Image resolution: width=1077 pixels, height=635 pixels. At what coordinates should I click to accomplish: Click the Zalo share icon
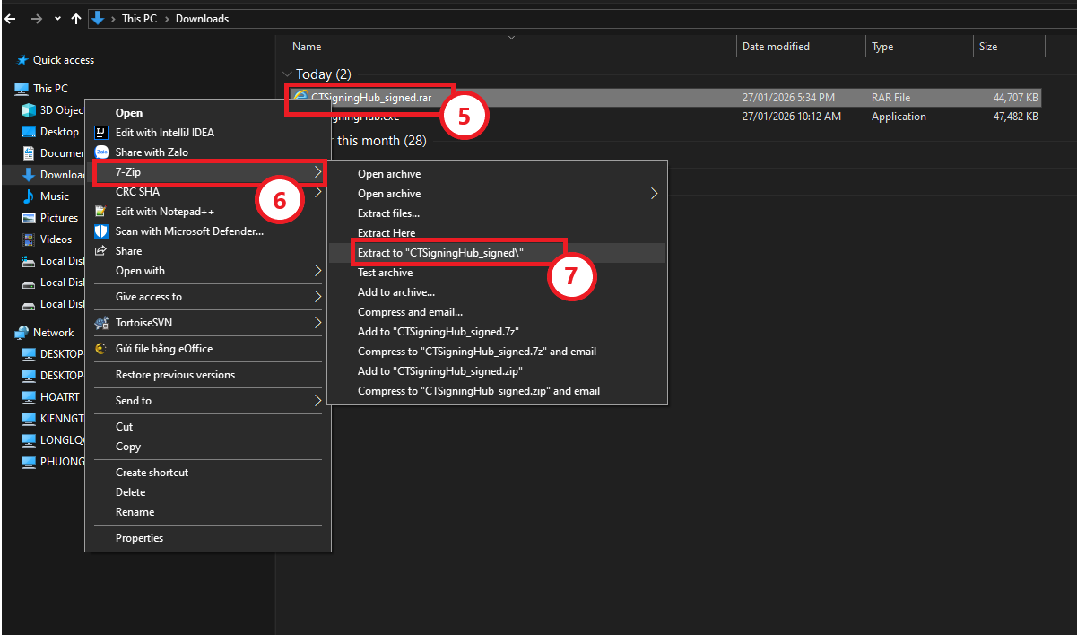coord(101,152)
